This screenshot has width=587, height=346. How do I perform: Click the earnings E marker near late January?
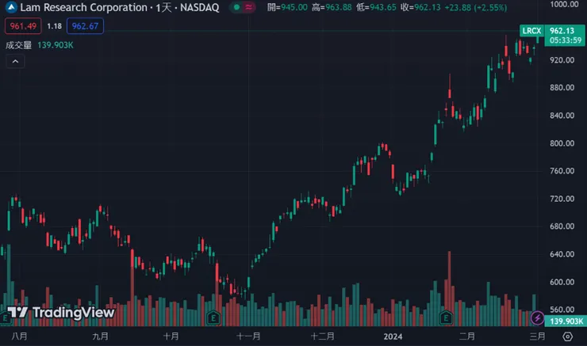[x=446, y=318]
